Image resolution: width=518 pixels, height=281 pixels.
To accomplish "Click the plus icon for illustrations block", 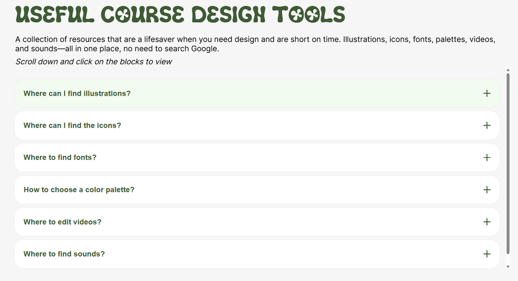I will [486, 93].
